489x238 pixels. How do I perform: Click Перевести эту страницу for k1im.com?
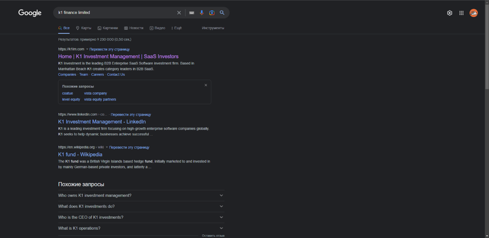(109, 50)
